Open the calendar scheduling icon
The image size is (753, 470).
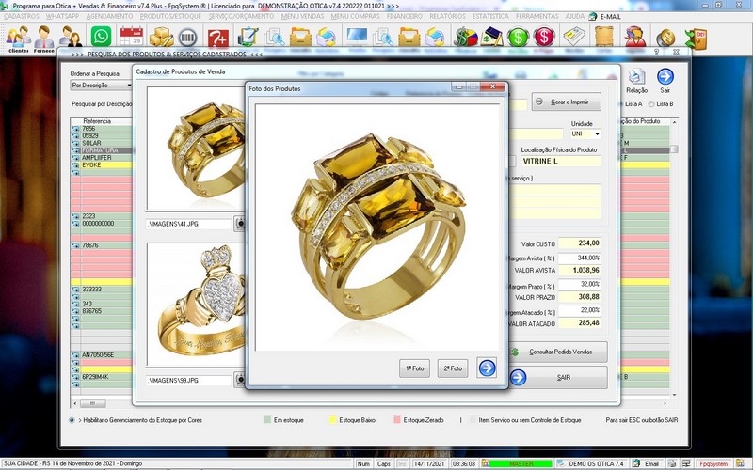click(131, 37)
